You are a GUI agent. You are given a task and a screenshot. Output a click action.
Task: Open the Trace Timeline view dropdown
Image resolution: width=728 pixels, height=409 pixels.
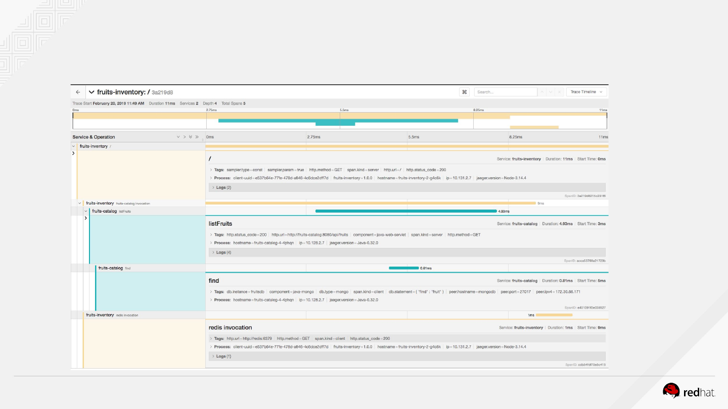click(586, 92)
